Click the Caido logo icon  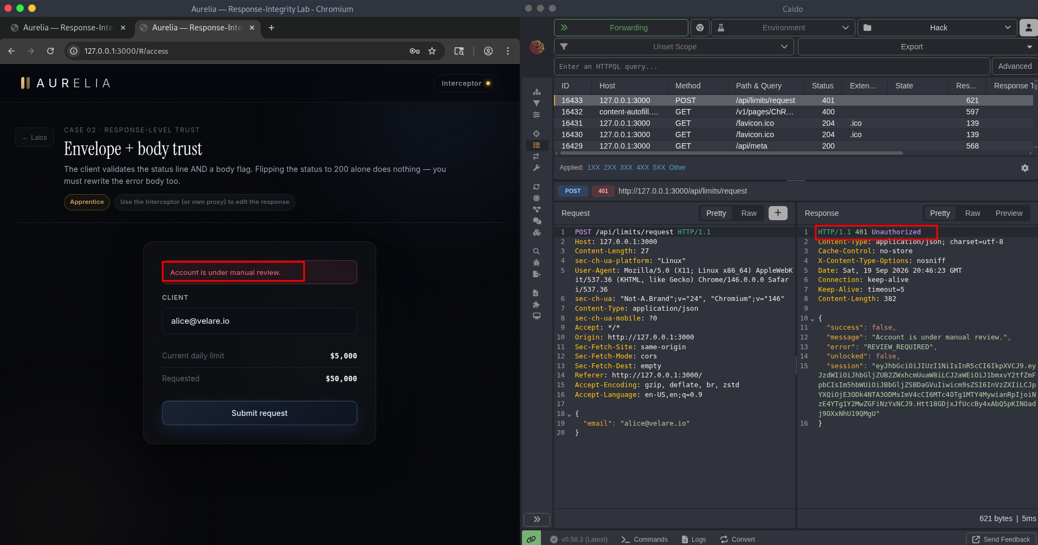click(x=537, y=47)
